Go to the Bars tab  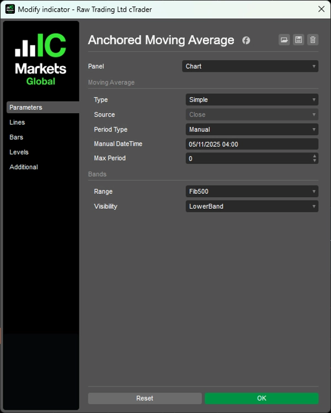[17, 137]
